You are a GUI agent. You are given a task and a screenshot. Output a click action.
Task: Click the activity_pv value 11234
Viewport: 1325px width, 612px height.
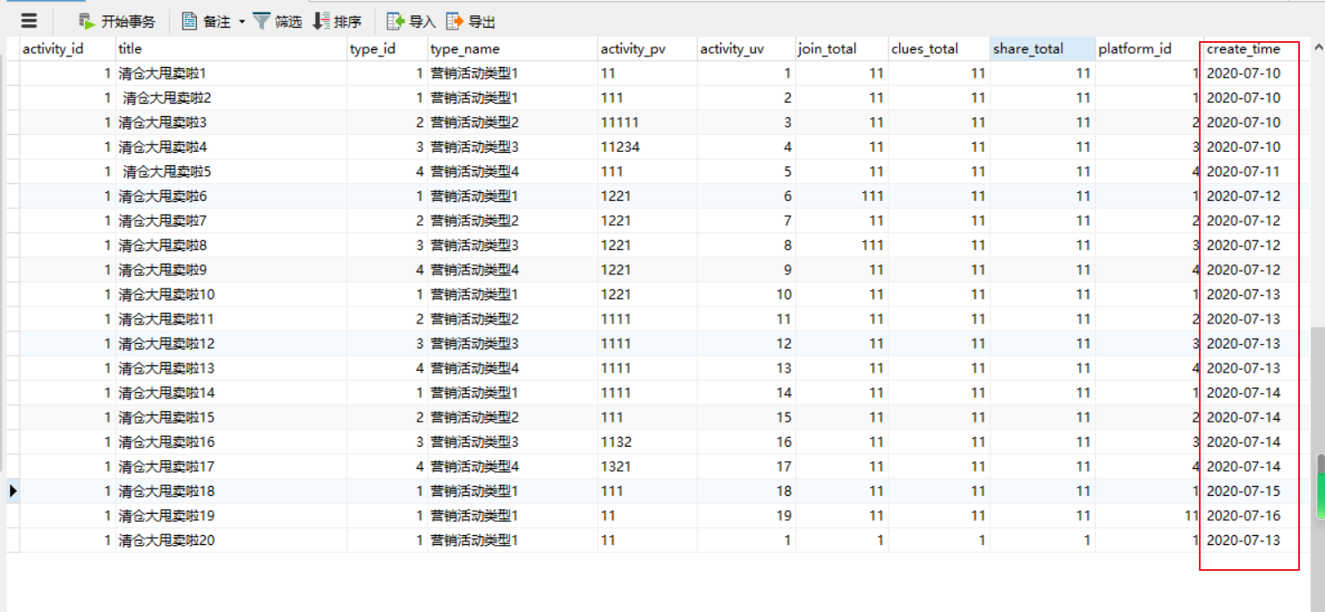click(620, 147)
